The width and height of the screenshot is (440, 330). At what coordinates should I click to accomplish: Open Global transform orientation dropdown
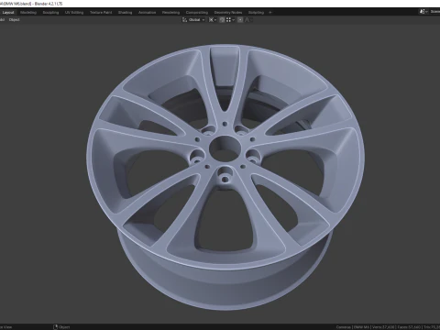coord(193,20)
